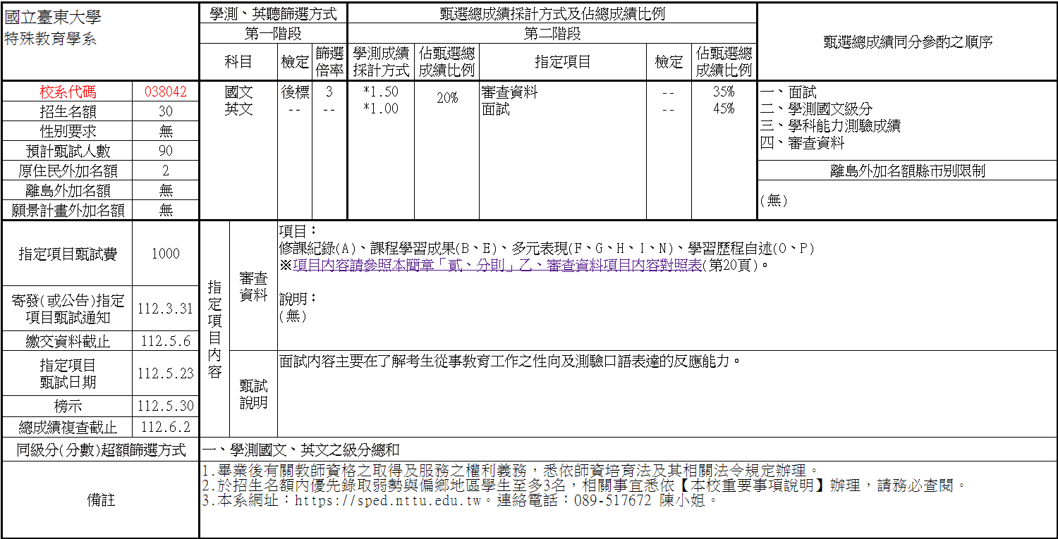Click the 35% ratio value
The image size is (1058, 539).
pyautogui.click(x=724, y=92)
